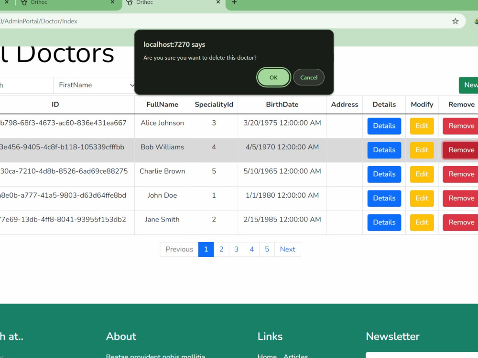Open the footer Home link
This screenshot has height=358, width=478.
tap(267, 356)
